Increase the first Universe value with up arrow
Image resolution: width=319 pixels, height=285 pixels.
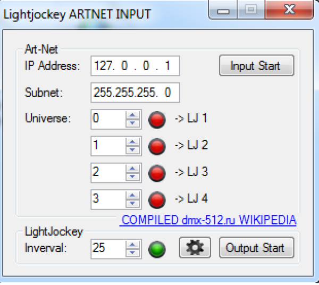(132, 115)
